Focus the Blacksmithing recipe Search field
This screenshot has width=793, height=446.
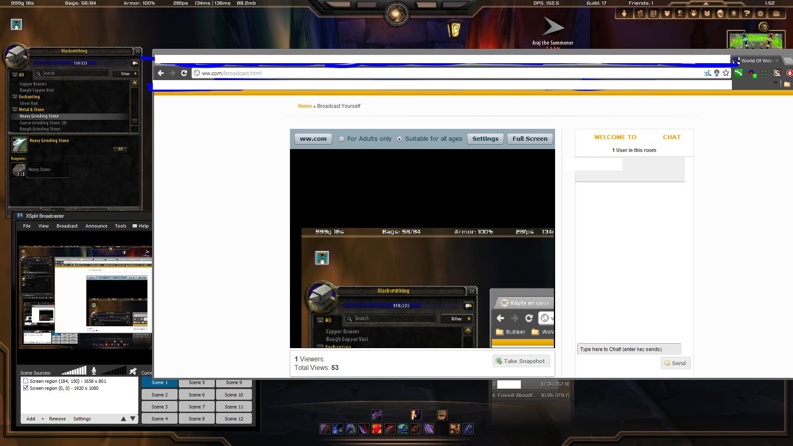tap(71, 74)
